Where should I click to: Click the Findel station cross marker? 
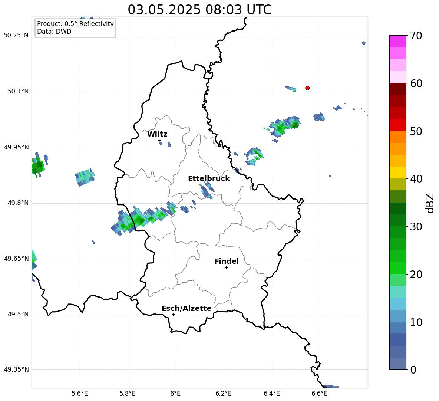point(226,268)
